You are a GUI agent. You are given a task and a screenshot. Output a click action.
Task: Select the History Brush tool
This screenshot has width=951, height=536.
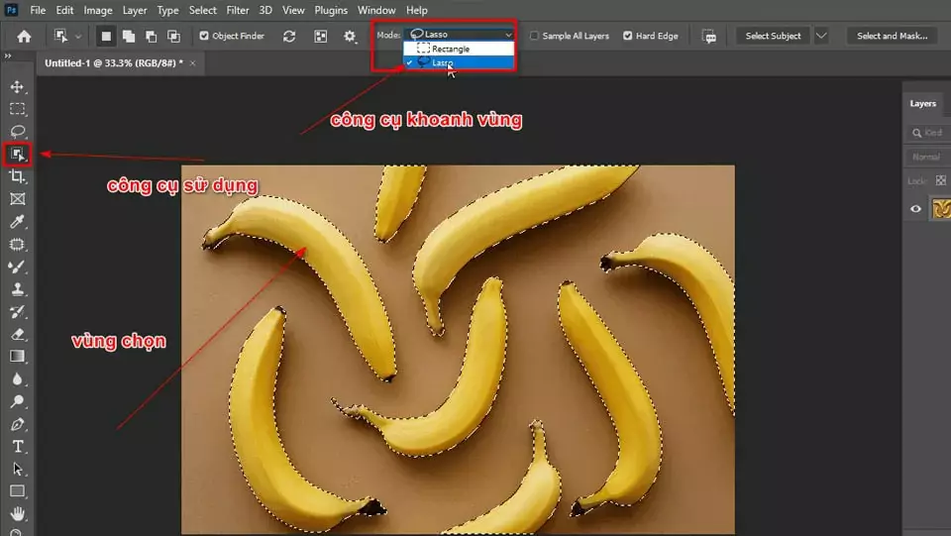click(x=17, y=312)
